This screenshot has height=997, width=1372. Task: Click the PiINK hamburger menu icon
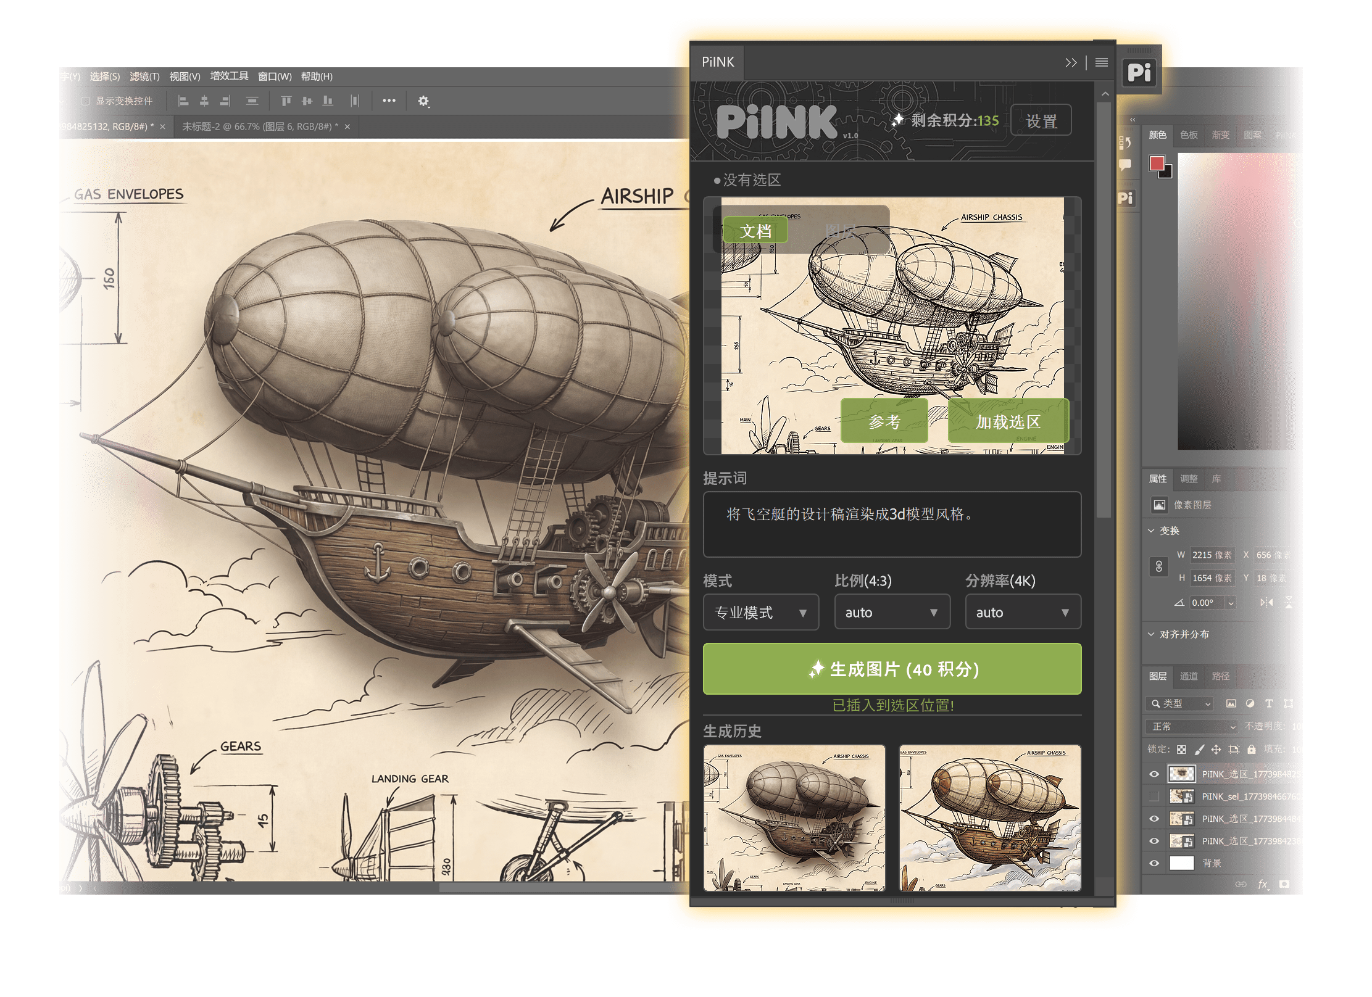pyautogui.click(x=1101, y=62)
